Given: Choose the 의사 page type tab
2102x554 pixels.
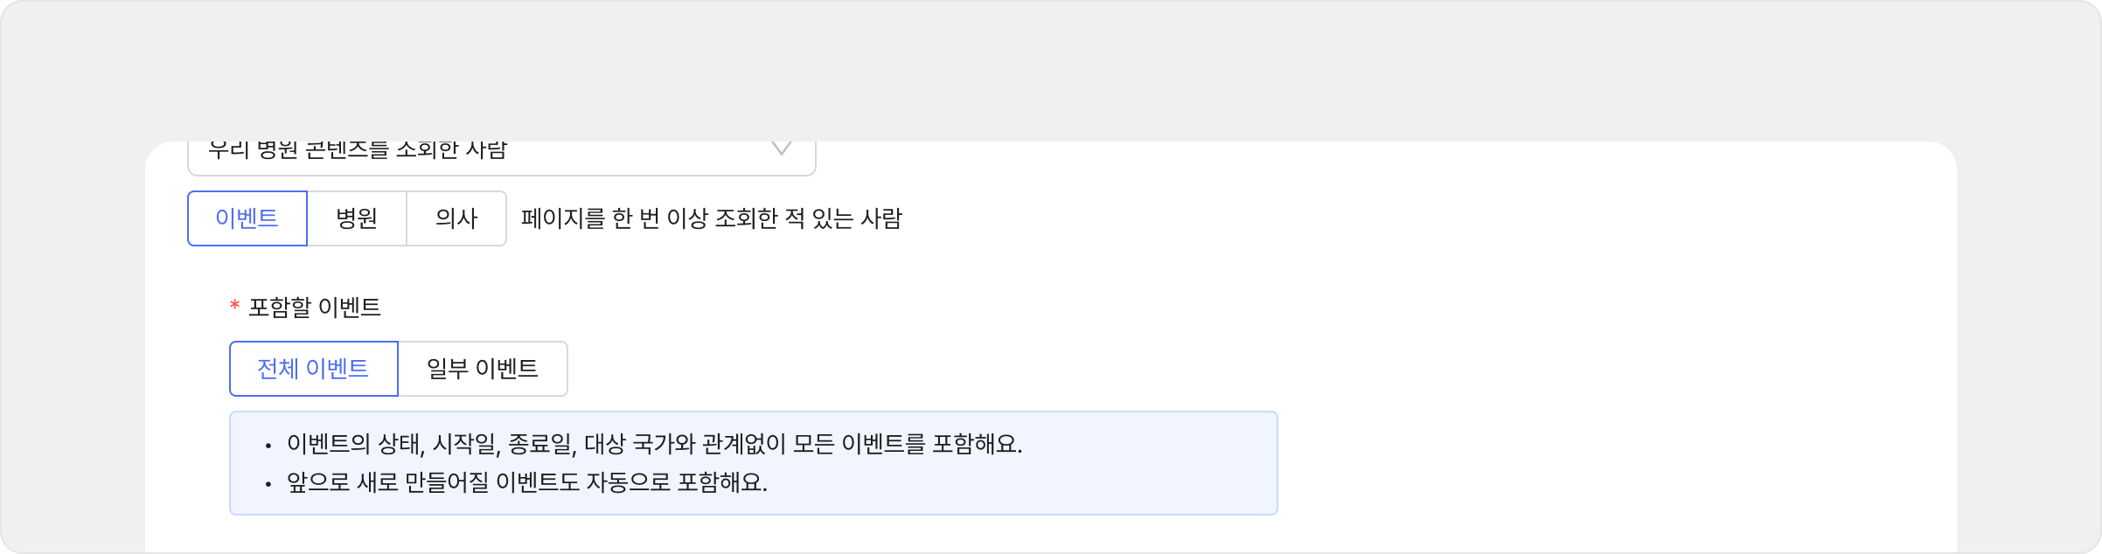Looking at the screenshot, I should point(456,218).
